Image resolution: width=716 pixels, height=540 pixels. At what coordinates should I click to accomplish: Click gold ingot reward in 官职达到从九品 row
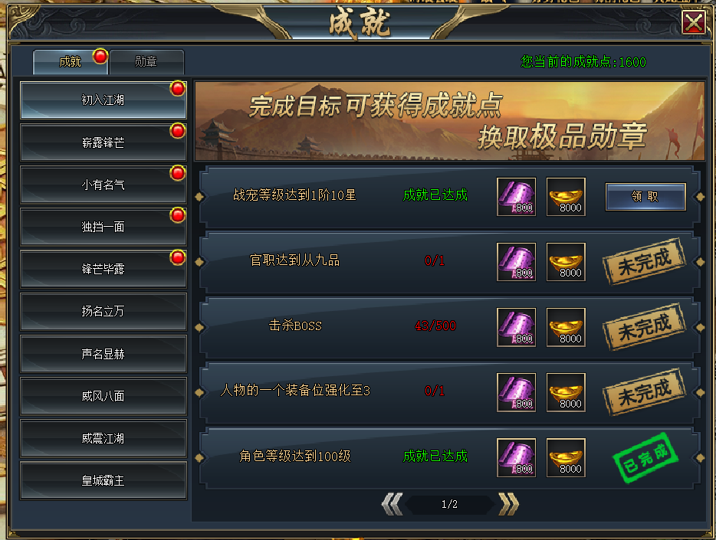(x=566, y=262)
